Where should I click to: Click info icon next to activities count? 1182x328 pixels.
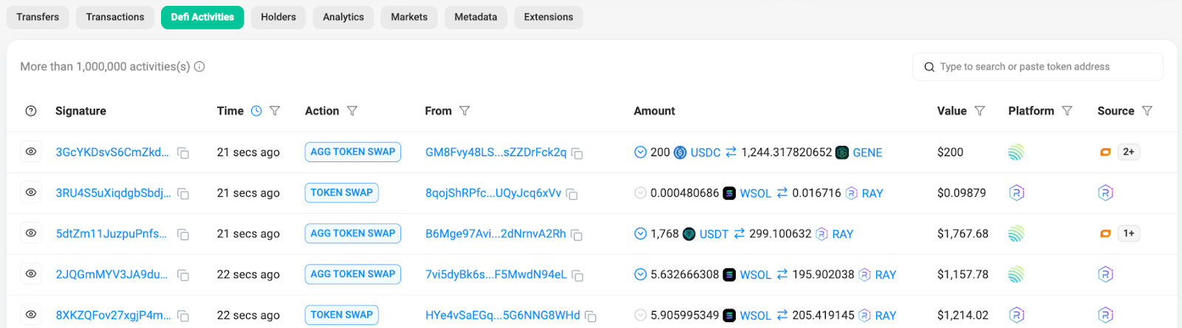pyautogui.click(x=199, y=66)
